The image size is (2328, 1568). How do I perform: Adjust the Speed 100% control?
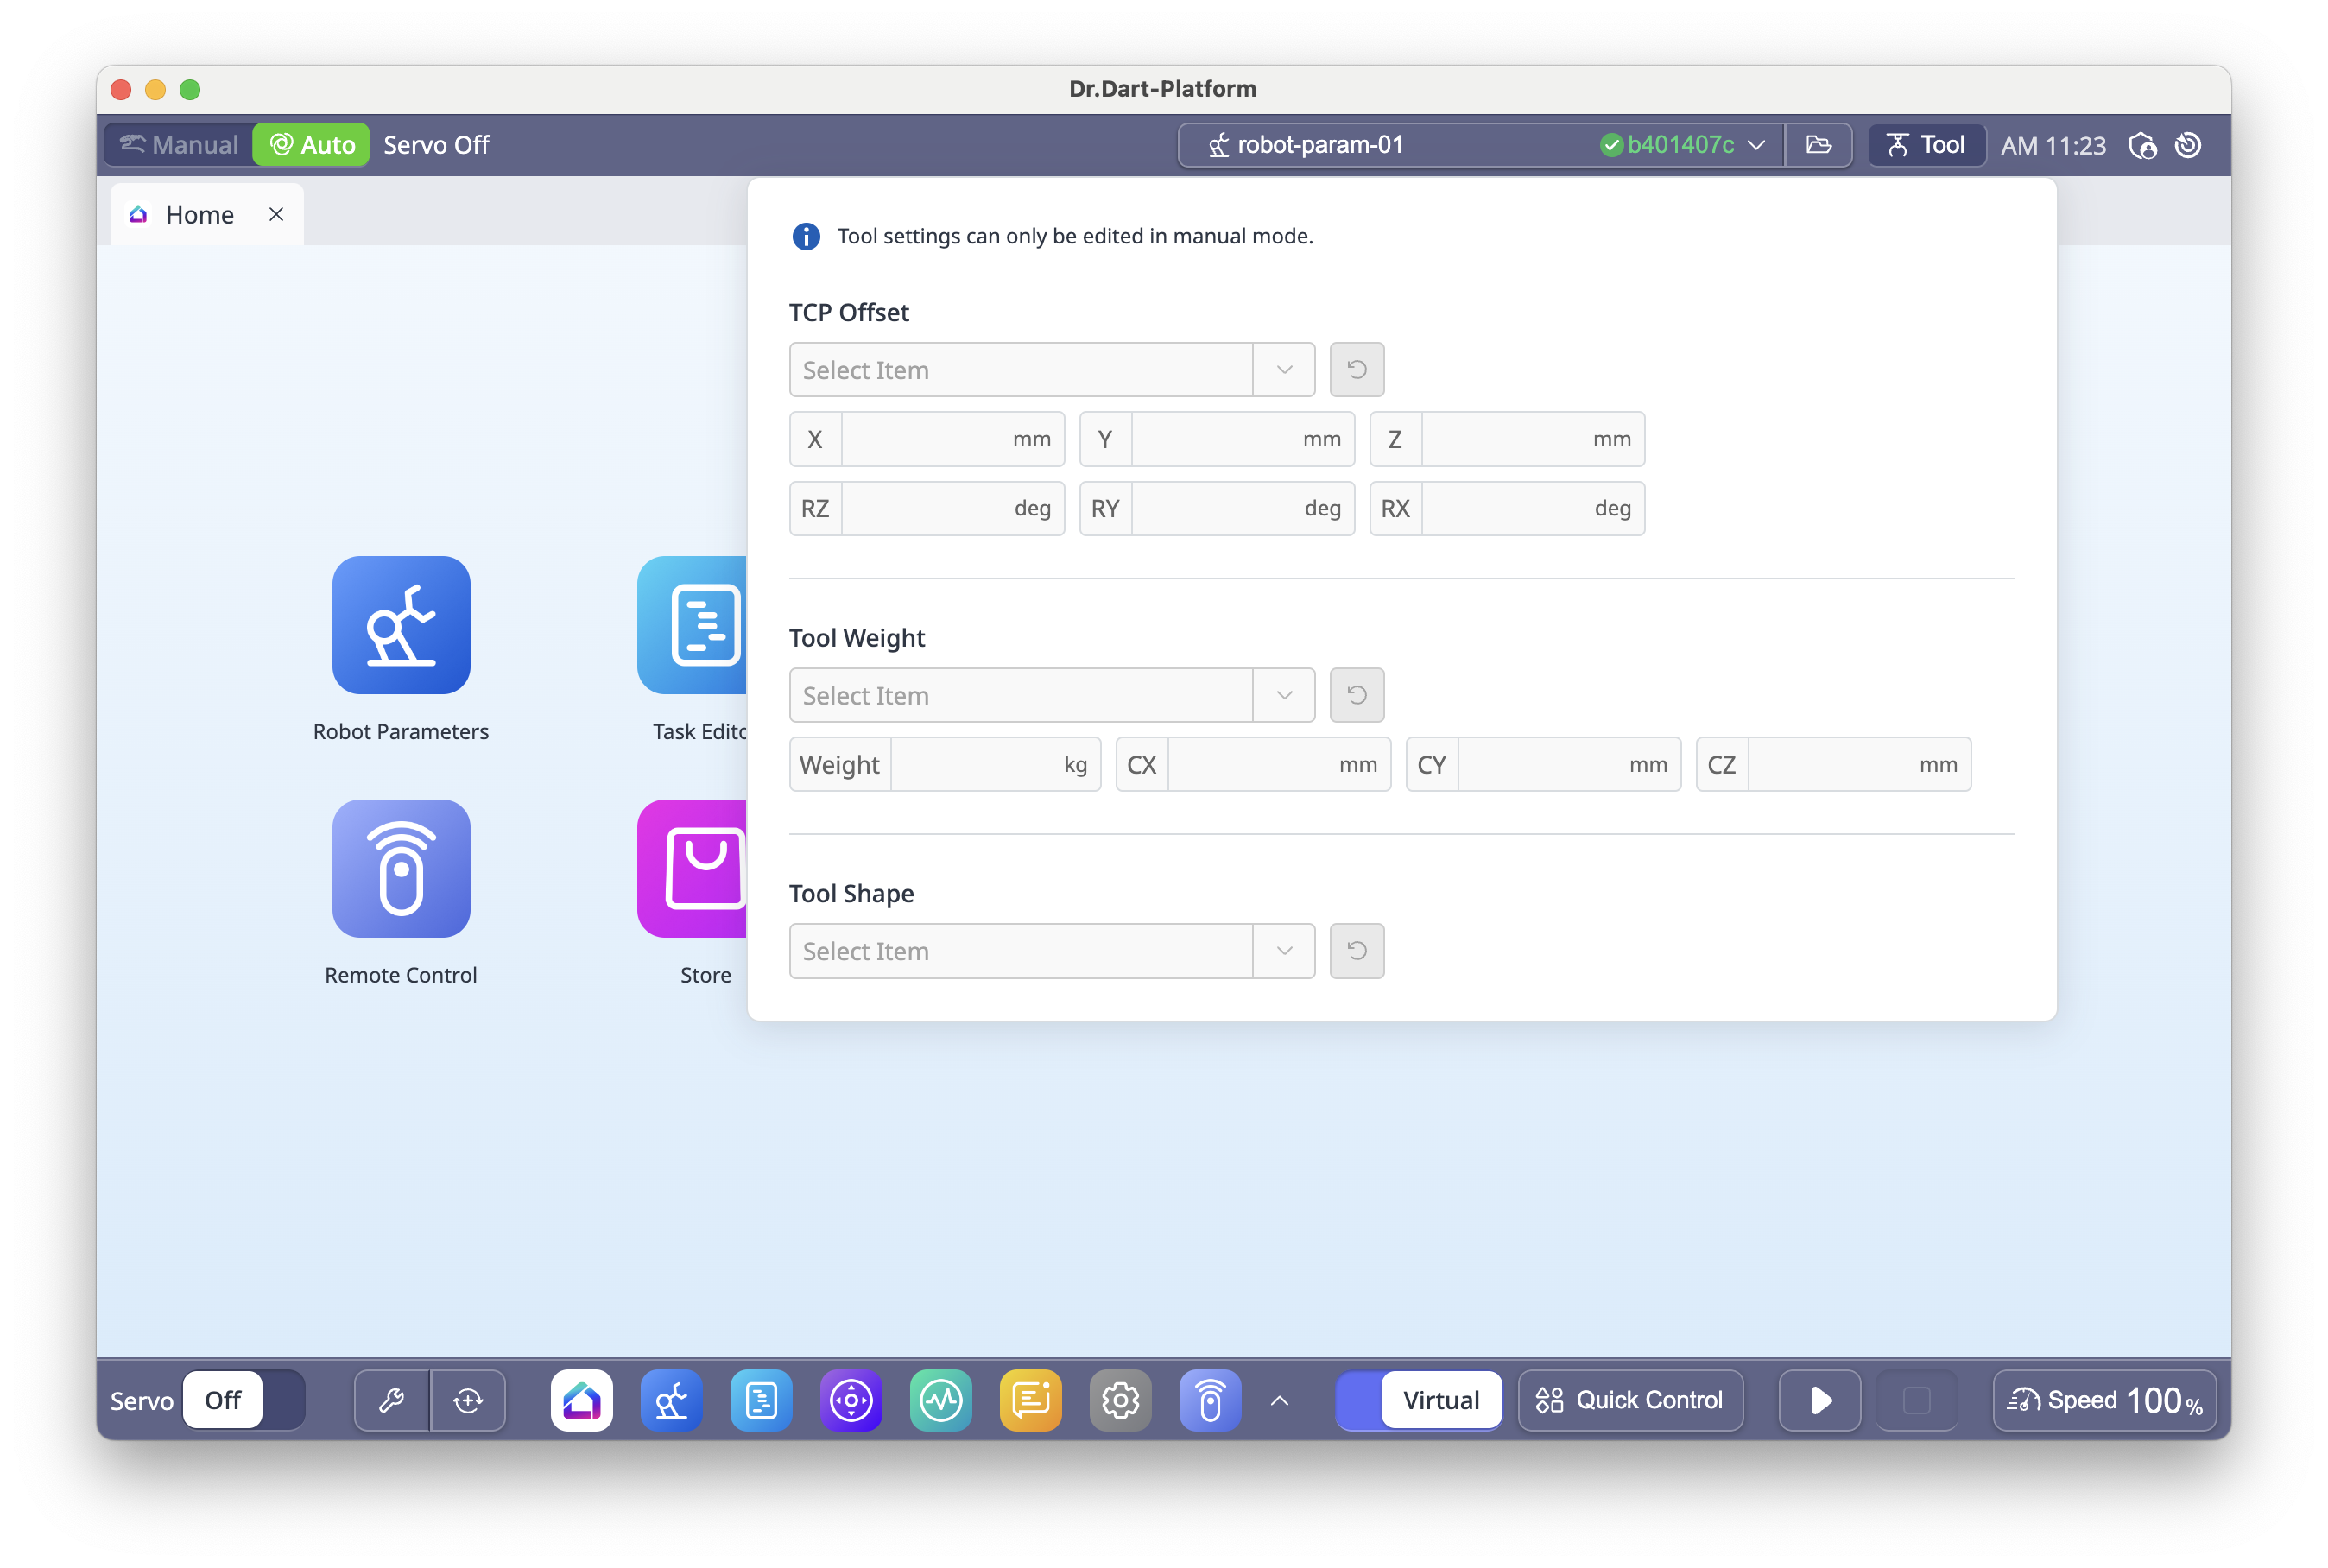(x=2104, y=1400)
